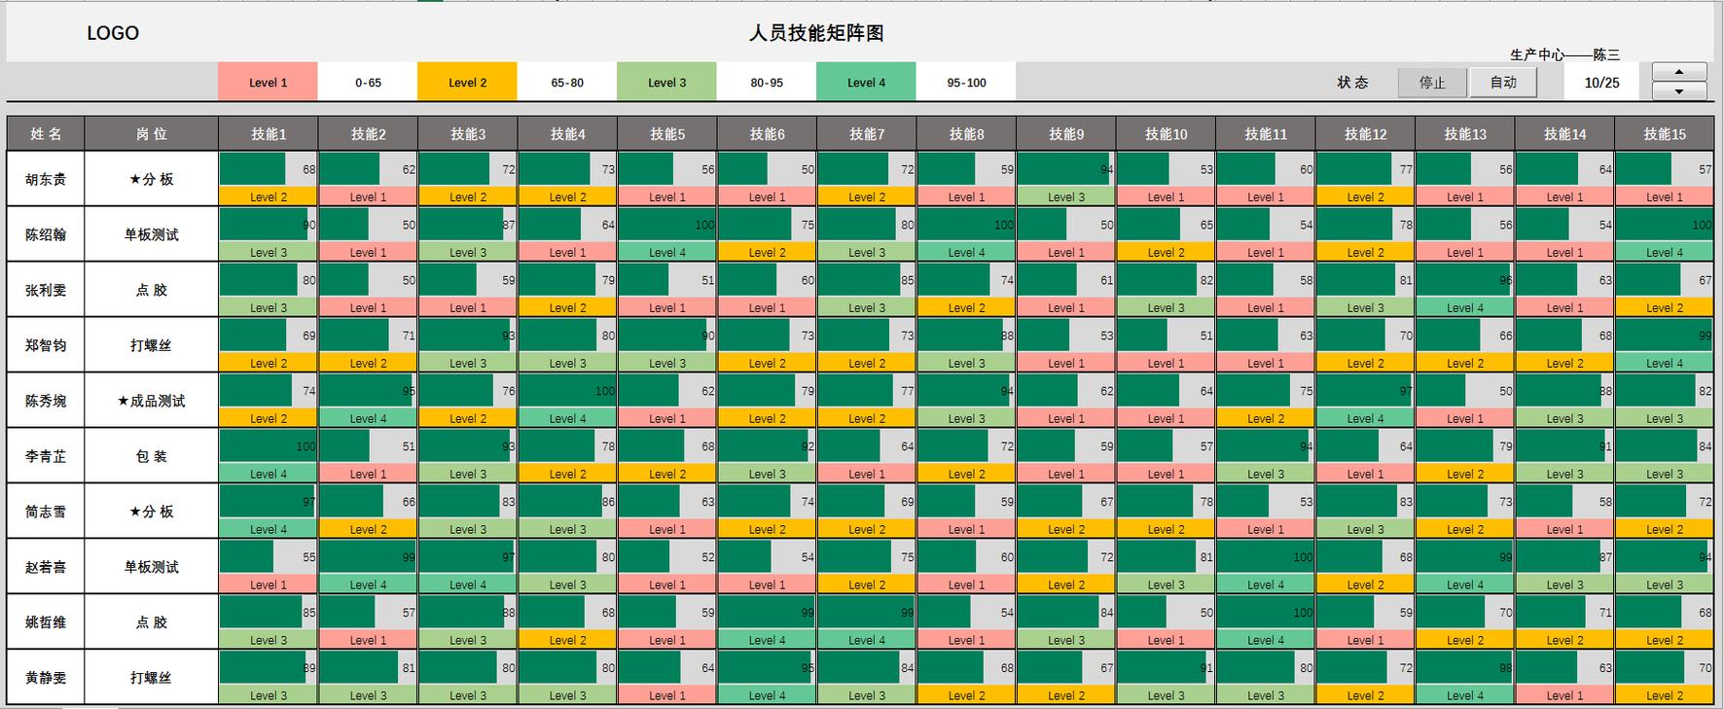
Task: Increase value with spinner up arrow
Action: [1679, 72]
